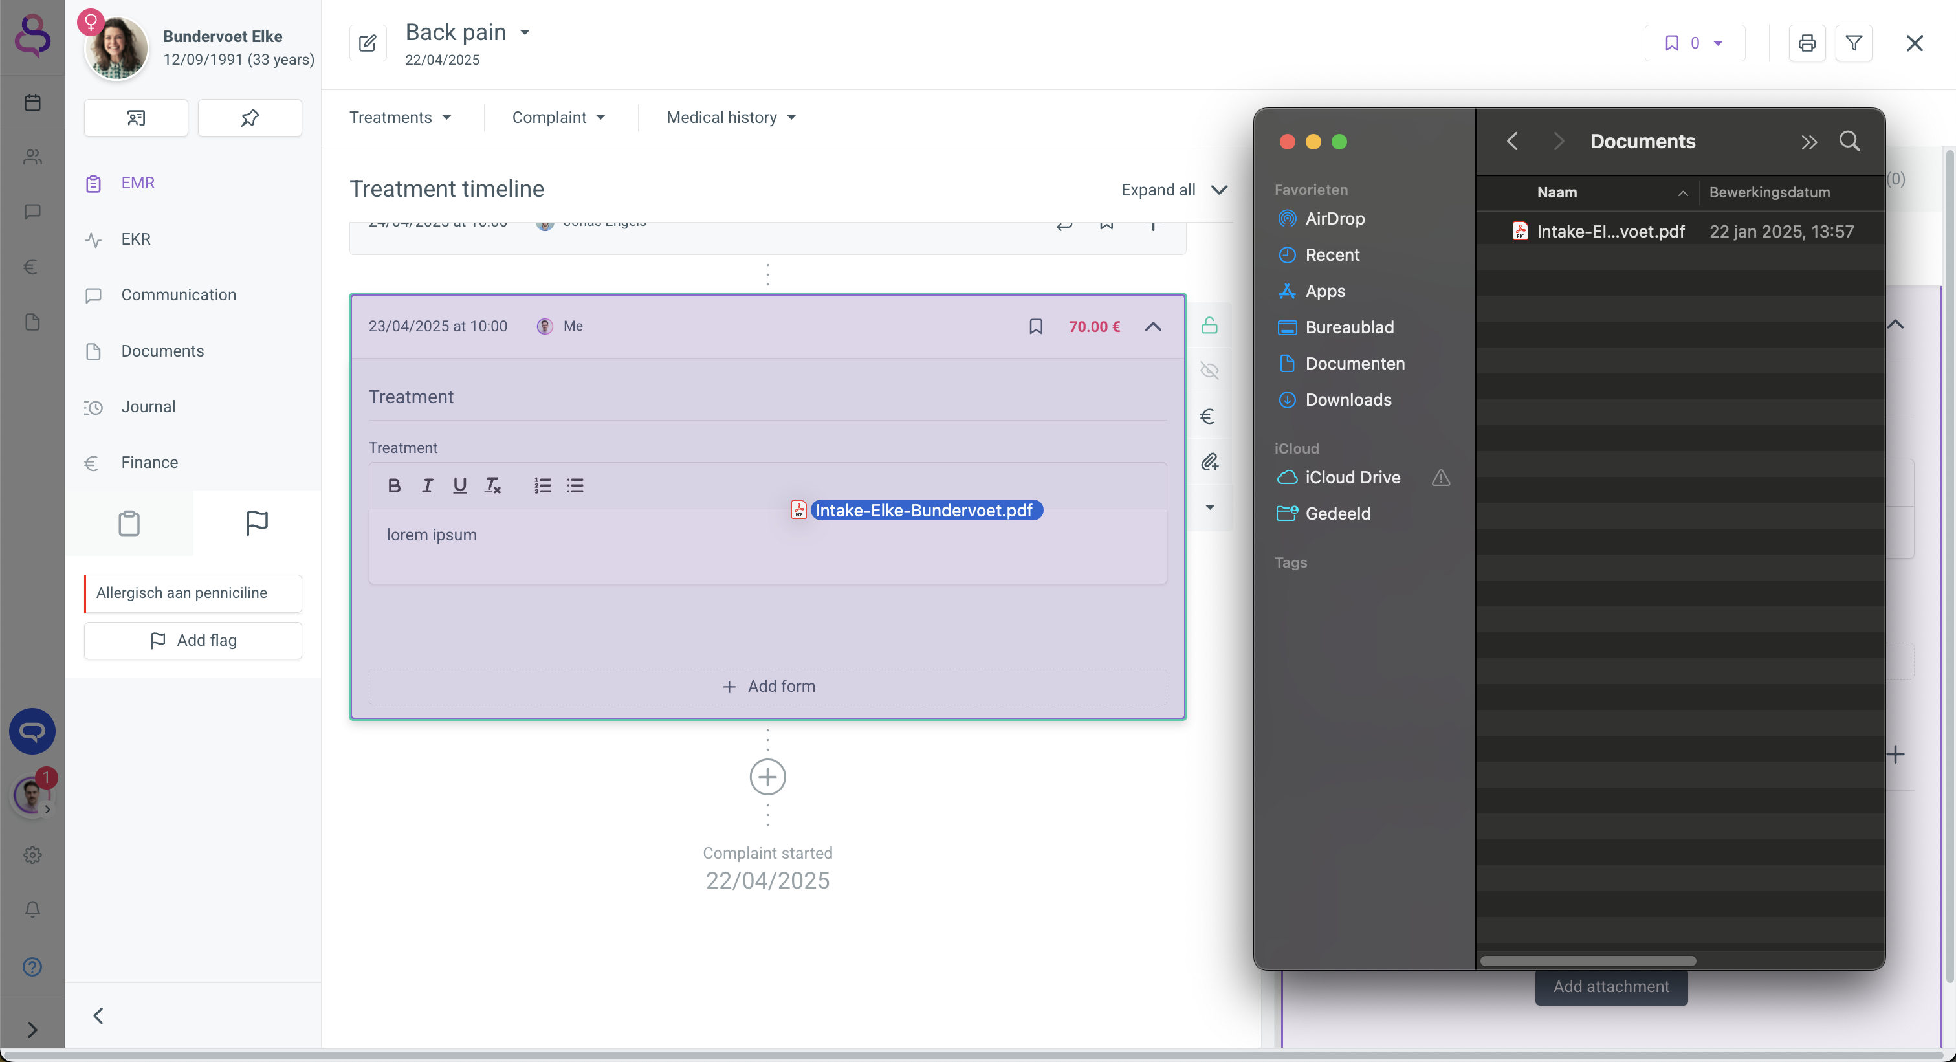Expand all treatments
1956x1062 pixels.
click(1174, 190)
